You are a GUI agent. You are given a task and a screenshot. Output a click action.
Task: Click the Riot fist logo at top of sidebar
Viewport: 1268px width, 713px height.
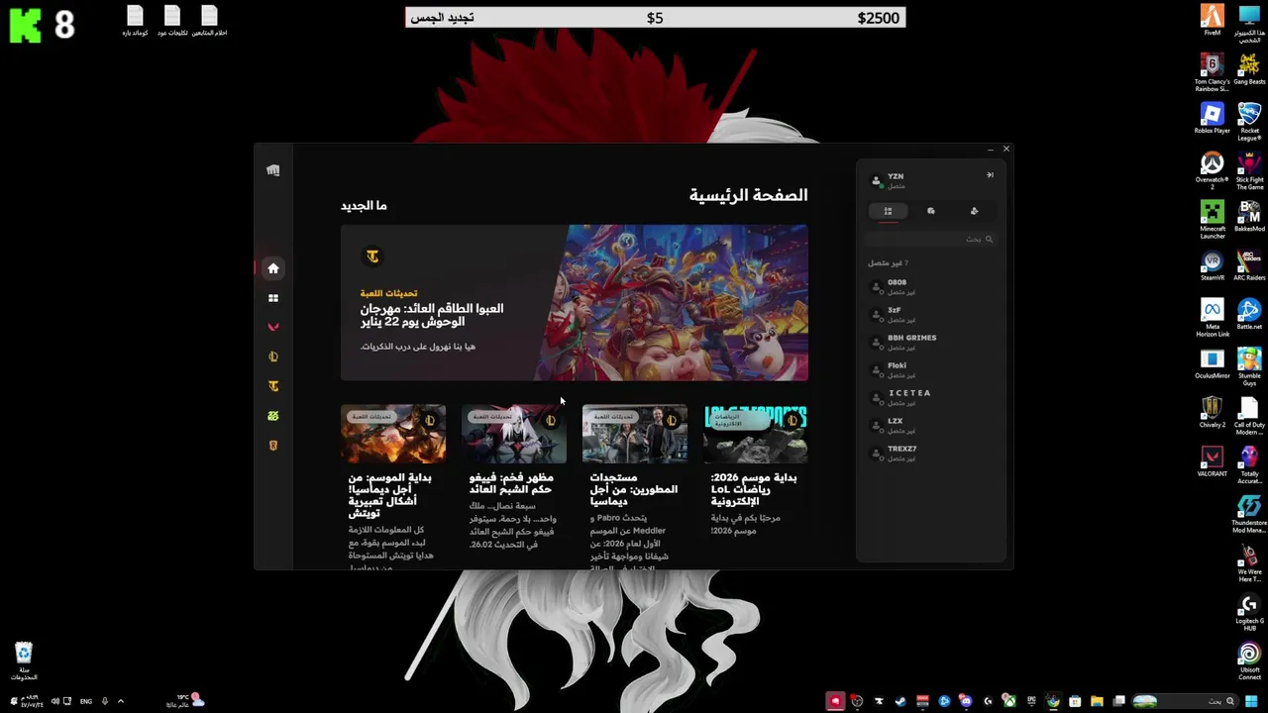pos(273,170)
